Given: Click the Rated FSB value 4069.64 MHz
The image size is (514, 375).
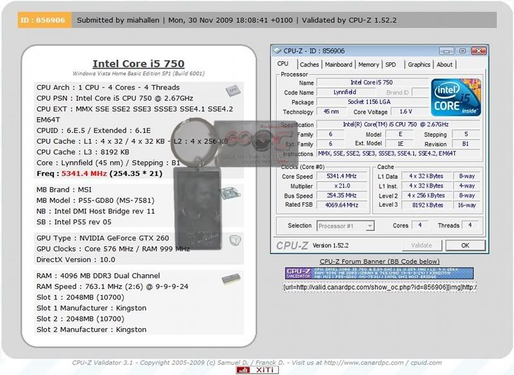Looking at the screenshot, I should pyautogui.click(x=342, y=205).
